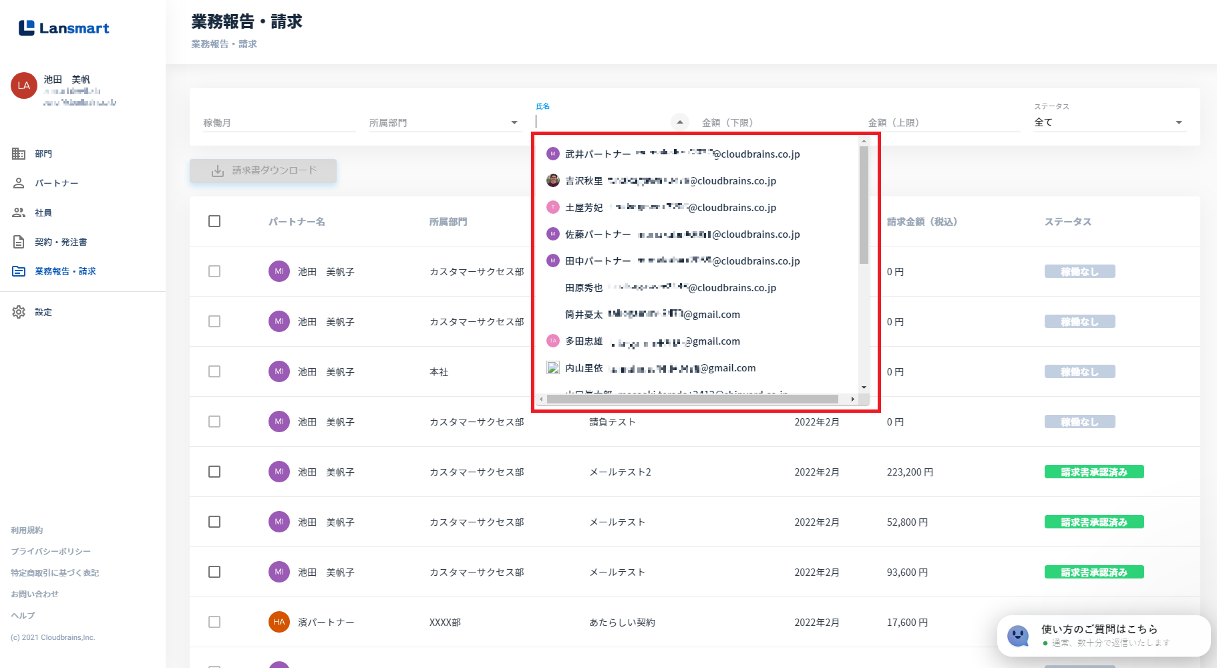Select 内山里依 from the name list

697,368
